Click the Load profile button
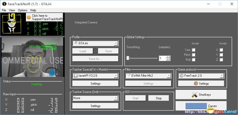This screenshot has height=115, width=238. coord(83,51)
